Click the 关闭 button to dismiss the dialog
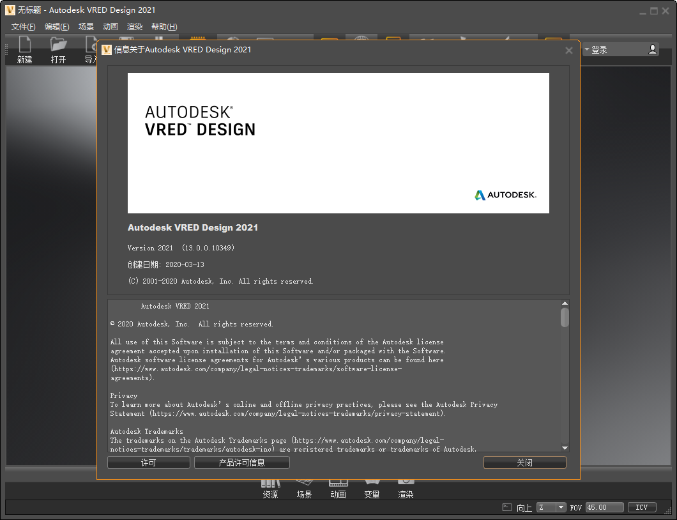 click(524, 462)
